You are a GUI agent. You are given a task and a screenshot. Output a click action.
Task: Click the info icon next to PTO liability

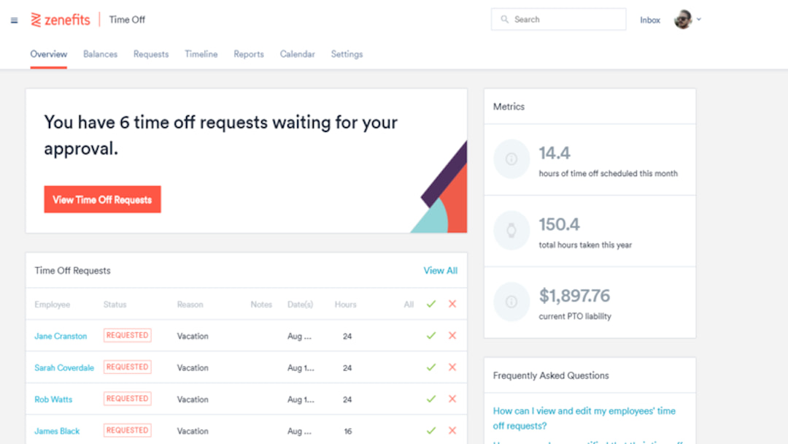click(x=511, y=302)
